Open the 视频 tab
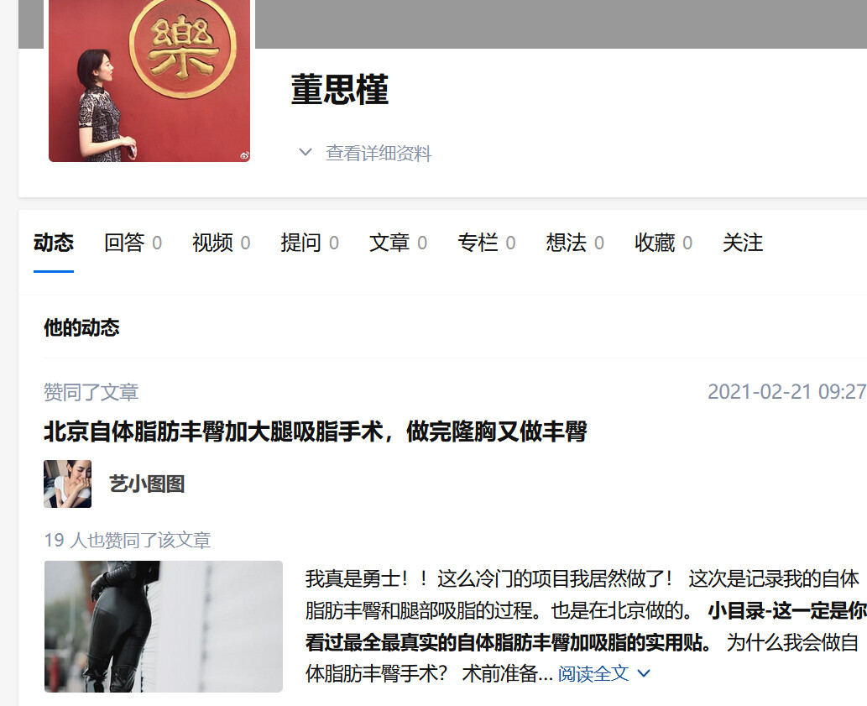The image size is (867, 706). 221,243
